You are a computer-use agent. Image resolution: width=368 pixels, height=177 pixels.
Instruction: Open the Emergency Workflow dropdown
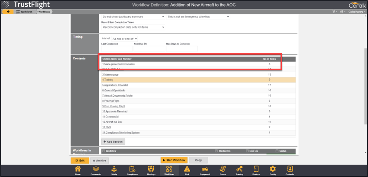[198, 17]
